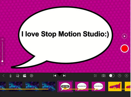The width and height of the screenshot is (131, 97).
Task: Go back using the left chevron
Action: [x=4, y=76]
